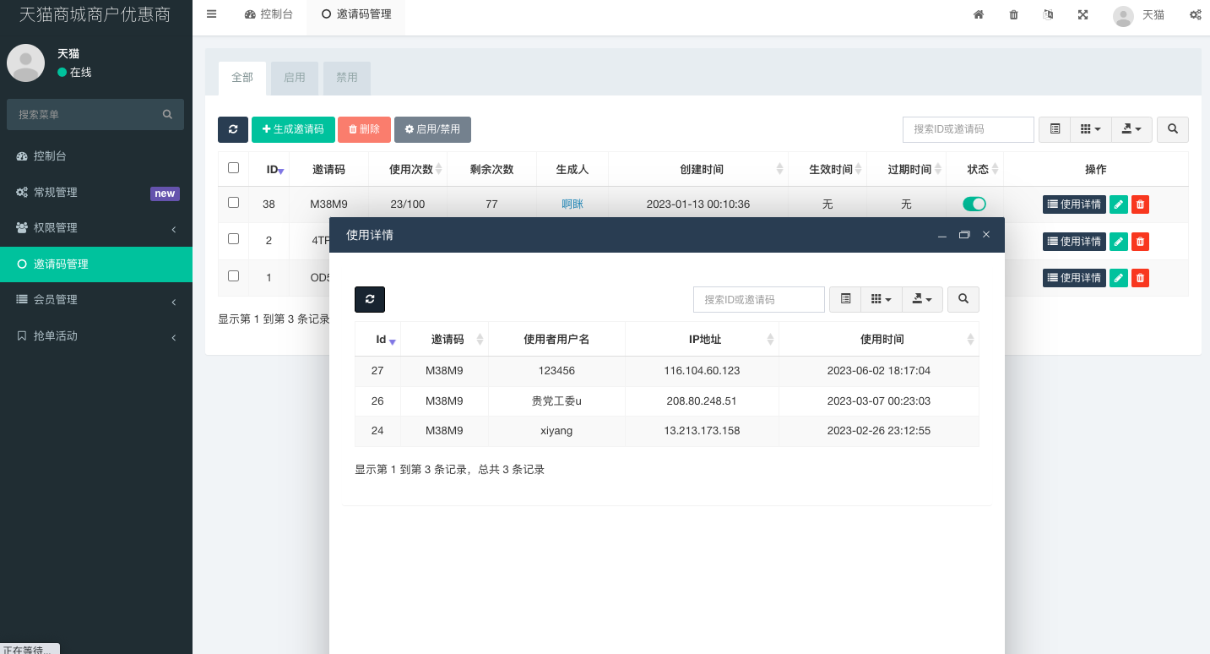
Task: Toggle status switch for code M38M9
Action: click(x=974, y=204)
